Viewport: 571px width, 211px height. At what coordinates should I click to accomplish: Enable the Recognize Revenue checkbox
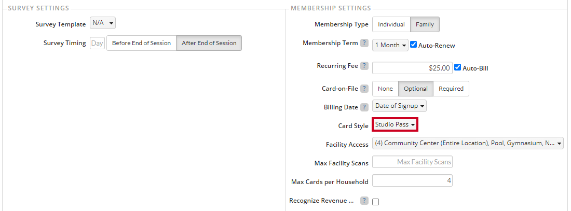[x=375, y=202]
